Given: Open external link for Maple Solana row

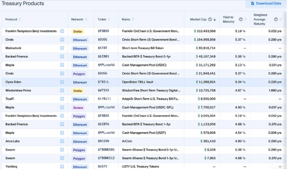Looking at the screenshot, I should tap(62, 107).
